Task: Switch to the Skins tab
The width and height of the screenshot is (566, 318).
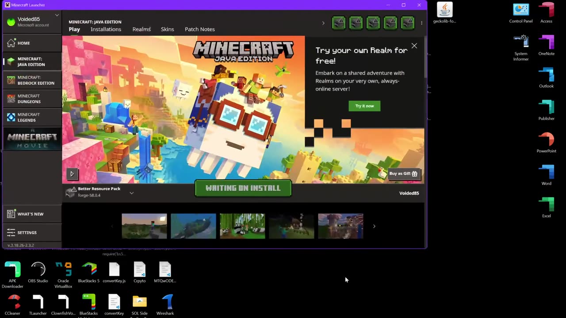Action: pos(167,29)
